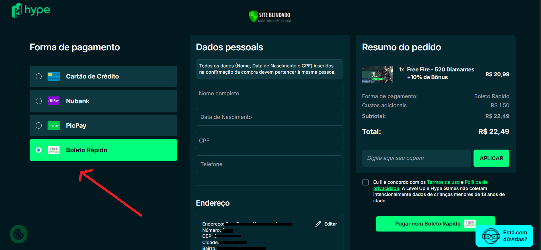Select Cartão de Crédito radio button
The height and width of the screenshot is (250, 541).
39,76
